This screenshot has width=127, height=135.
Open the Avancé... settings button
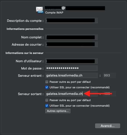pos(108,126)
